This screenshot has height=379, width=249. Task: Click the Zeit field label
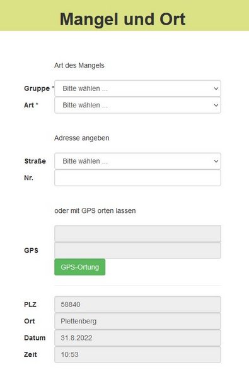(30, 354)
